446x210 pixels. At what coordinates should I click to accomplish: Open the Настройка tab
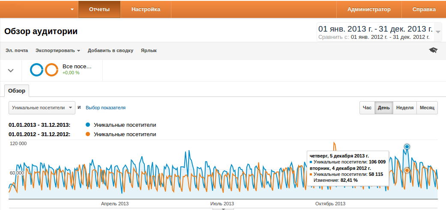coord(146,9)
